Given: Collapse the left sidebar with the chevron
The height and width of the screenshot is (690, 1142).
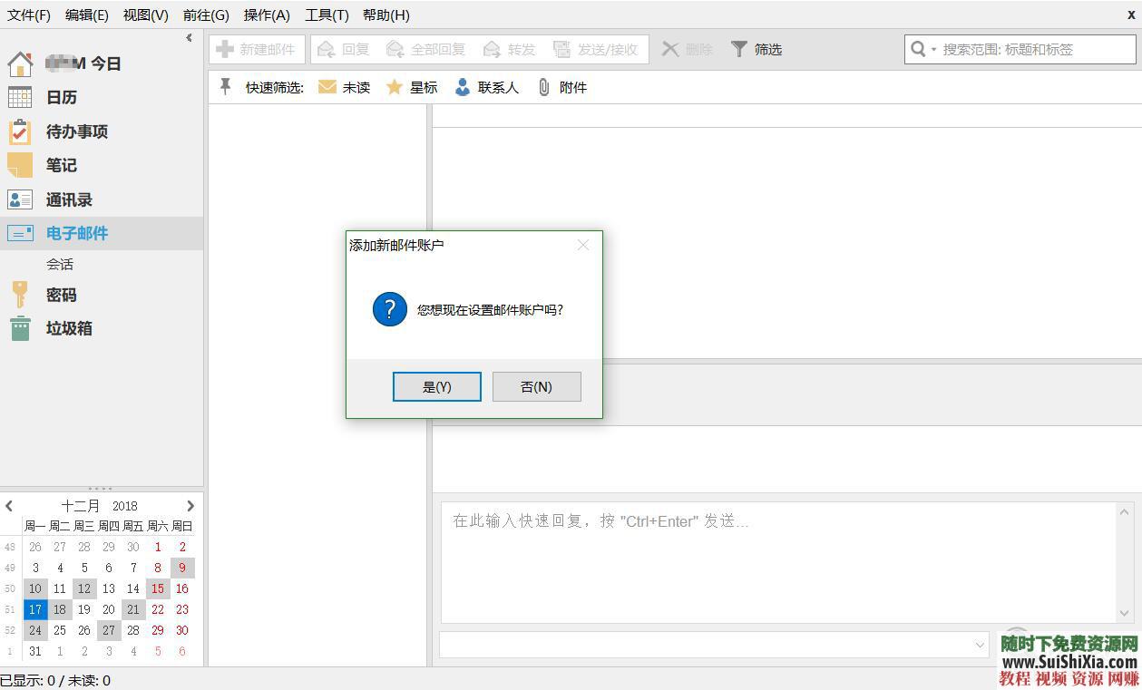Looking at the screenshot, I should point(189,37).
